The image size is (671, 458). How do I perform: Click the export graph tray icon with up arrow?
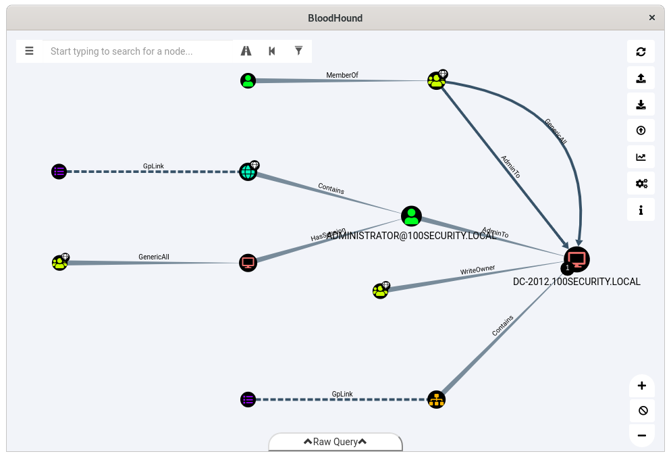(641, 78)
